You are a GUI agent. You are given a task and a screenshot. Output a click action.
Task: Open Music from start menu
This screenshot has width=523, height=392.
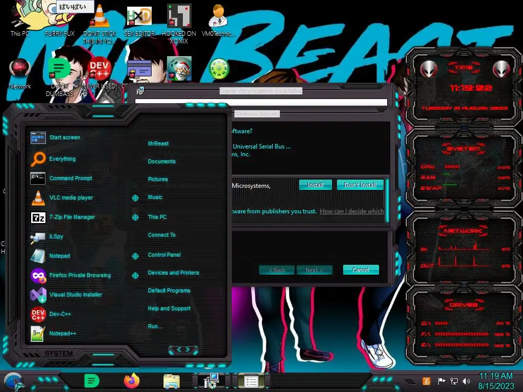click(x=155, y=198)
